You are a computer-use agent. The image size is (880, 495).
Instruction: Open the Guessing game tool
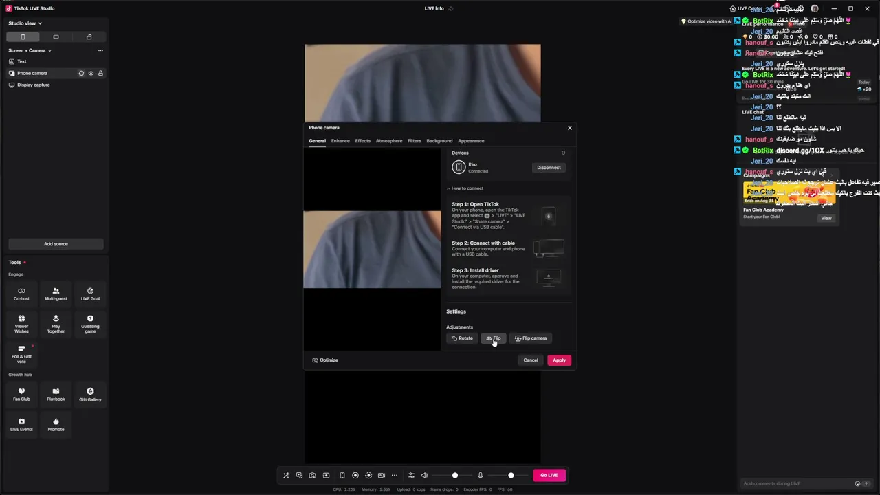pos(90,324)
